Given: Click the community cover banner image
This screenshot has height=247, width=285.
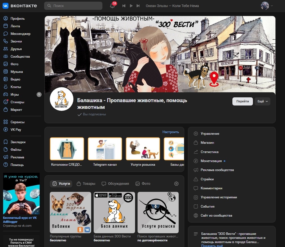Looking at the screenshot, I should (160, 54).
